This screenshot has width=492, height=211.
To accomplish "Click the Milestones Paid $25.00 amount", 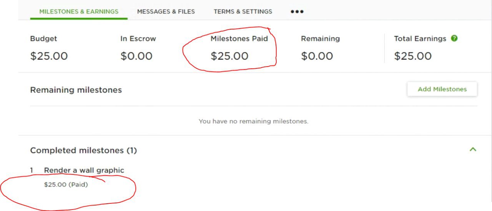I will click(x=229, y=56).
